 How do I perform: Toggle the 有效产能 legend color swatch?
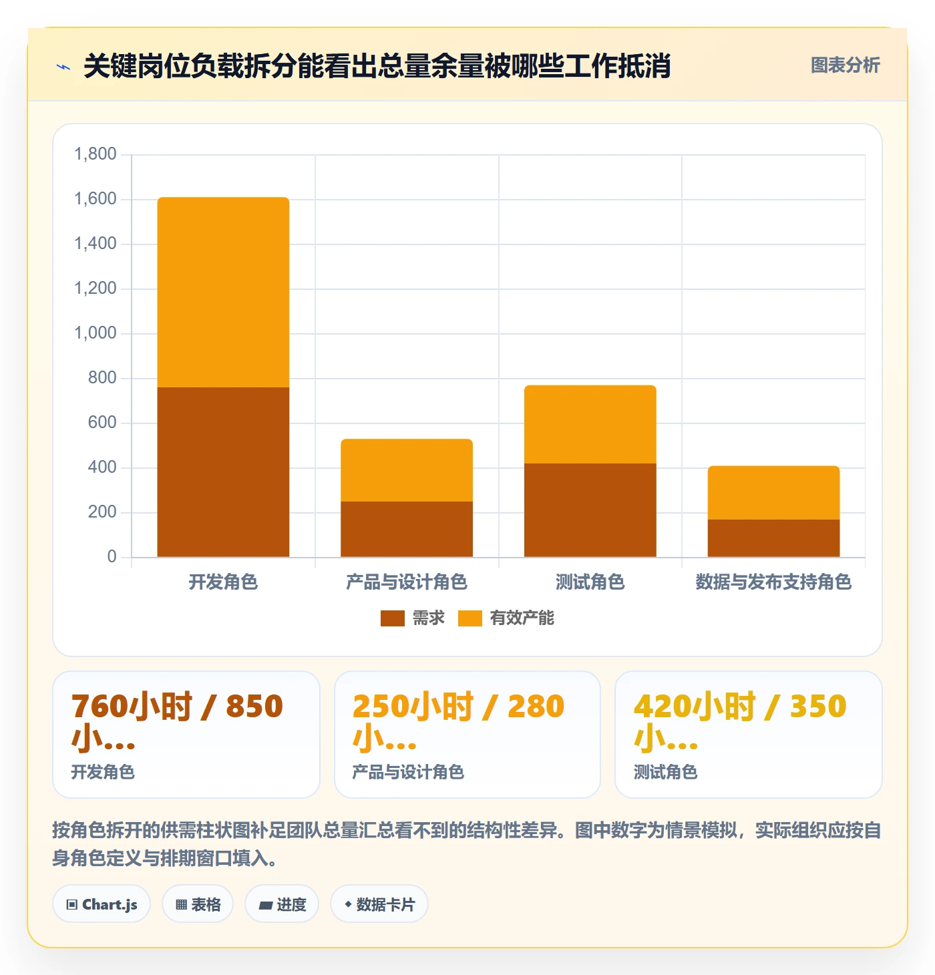pyautogui.click(x=470, y=618)
